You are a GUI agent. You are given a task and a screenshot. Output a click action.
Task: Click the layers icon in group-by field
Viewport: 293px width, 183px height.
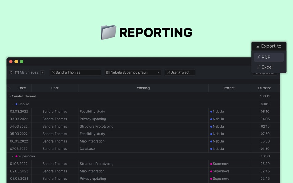tap(168, 72)
